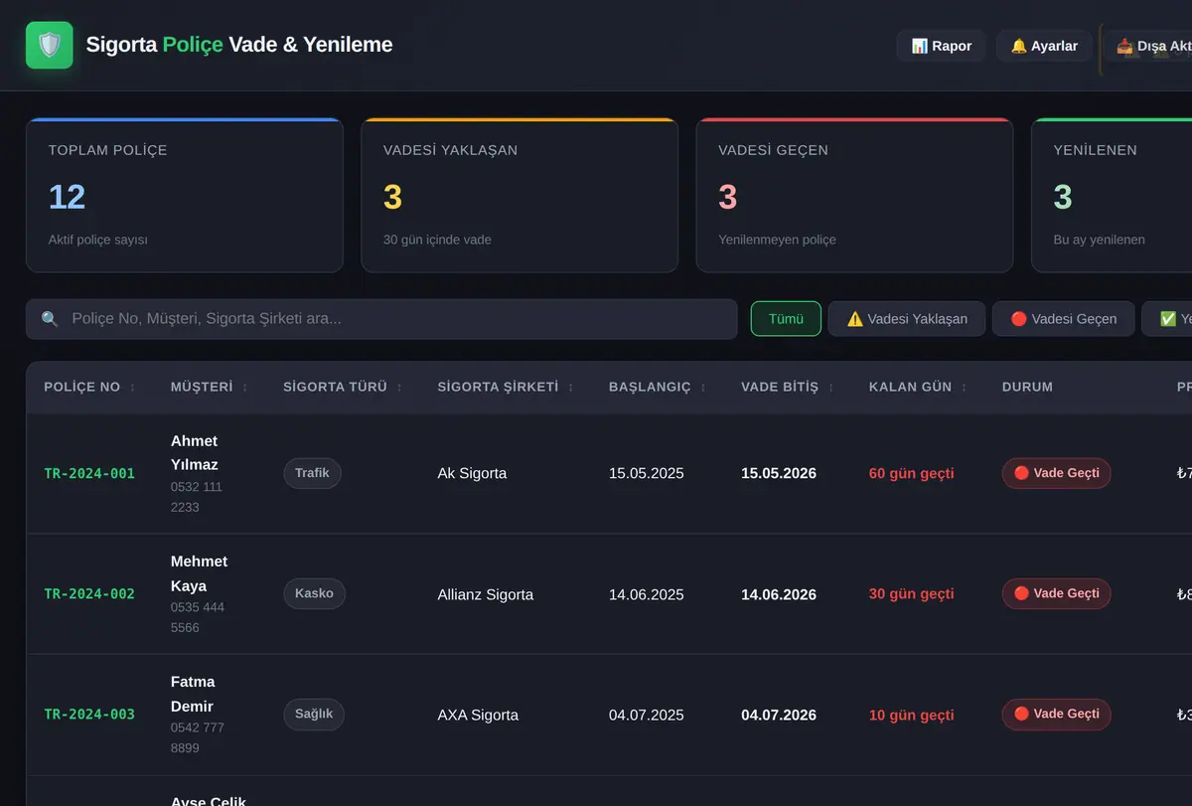Viewport: 1192px width, 806px height.
Task: Click customer name Fatma Demir
Action: [193, 694]
